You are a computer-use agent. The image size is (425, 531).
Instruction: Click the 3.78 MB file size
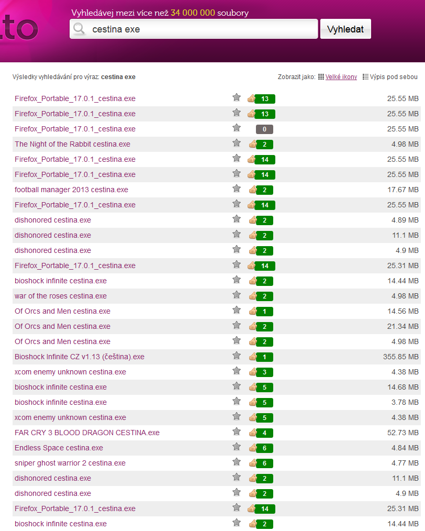point(405,402)
